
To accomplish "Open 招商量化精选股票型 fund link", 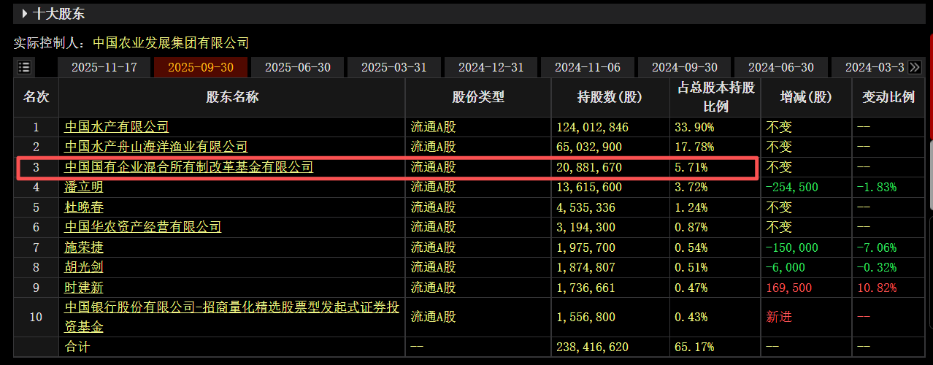I will click(232, 316).
